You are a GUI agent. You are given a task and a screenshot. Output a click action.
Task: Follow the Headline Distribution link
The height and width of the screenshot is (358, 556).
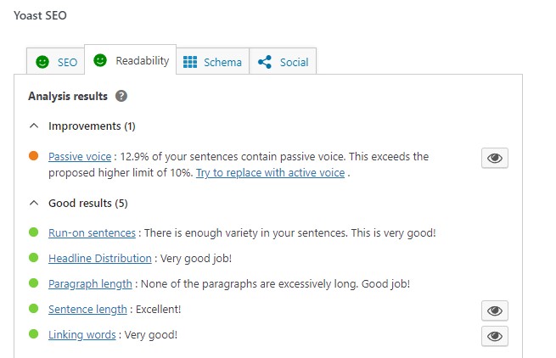pos(99,258)
